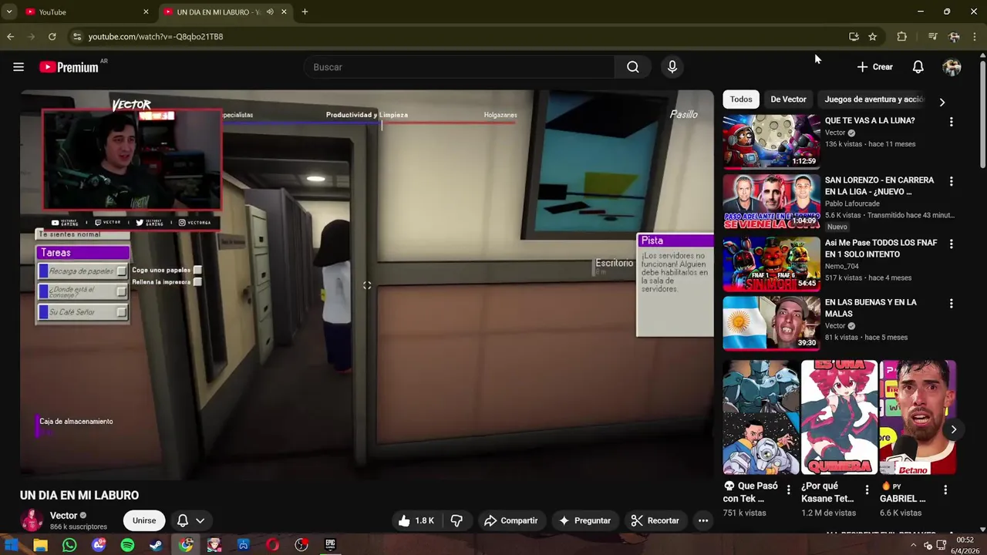987x555 pixels.
Task: Click the Crear button
Action: pos(874,67)
